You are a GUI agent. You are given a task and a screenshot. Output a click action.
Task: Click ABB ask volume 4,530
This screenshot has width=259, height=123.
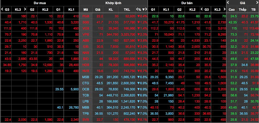pos(196,41)
